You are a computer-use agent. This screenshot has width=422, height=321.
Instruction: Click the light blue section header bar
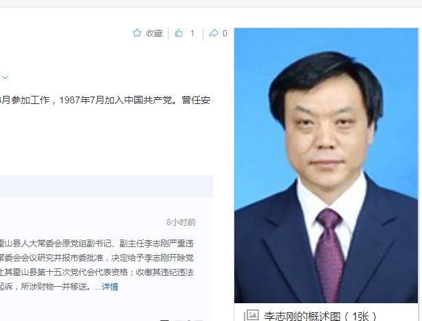107,186
